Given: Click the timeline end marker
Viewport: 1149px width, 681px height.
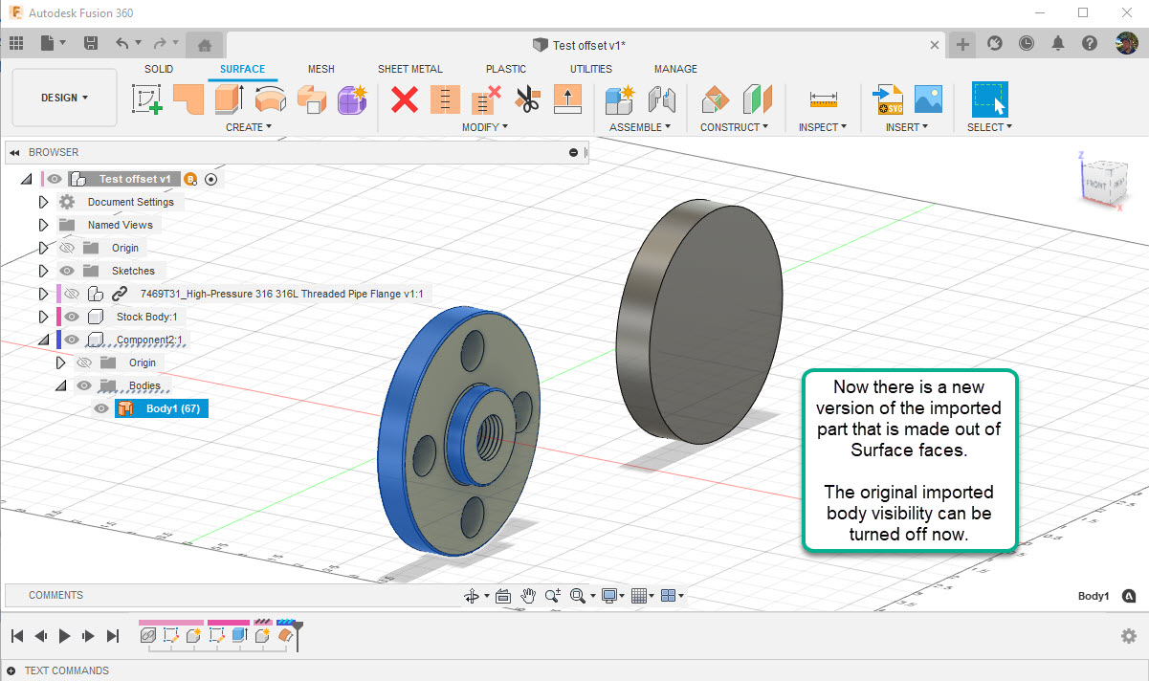Looking at the screenshot, I should coord(298,635).
